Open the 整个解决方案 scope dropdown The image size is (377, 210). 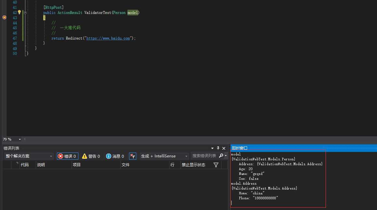tap(29, 156)
